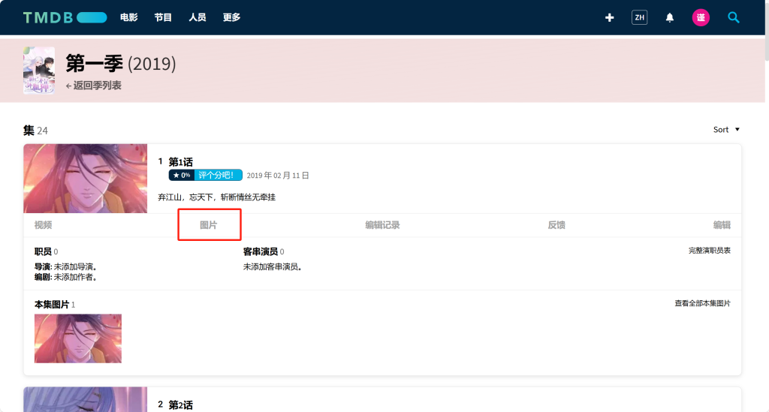Select the 反馈 tab

[x=556, y=225]
